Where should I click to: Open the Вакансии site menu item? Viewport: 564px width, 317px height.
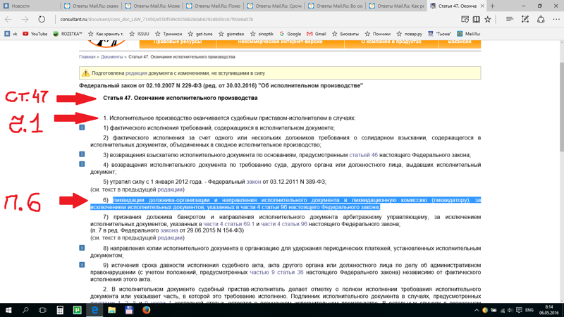[460, 42]
